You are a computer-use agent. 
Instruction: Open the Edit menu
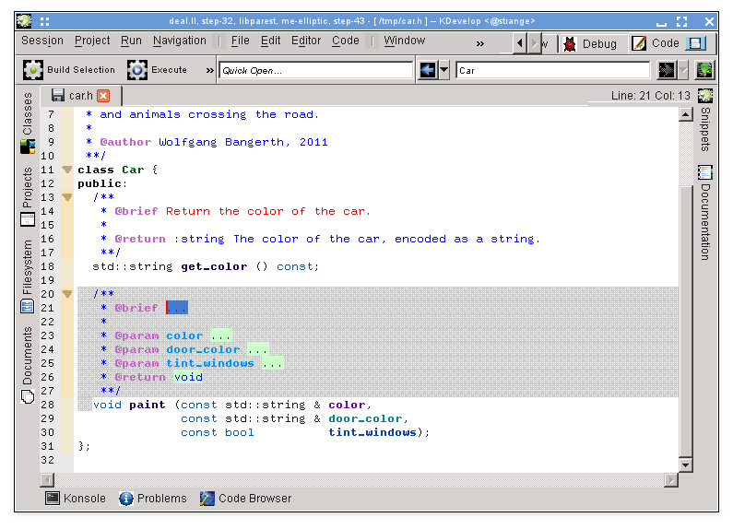271,41
